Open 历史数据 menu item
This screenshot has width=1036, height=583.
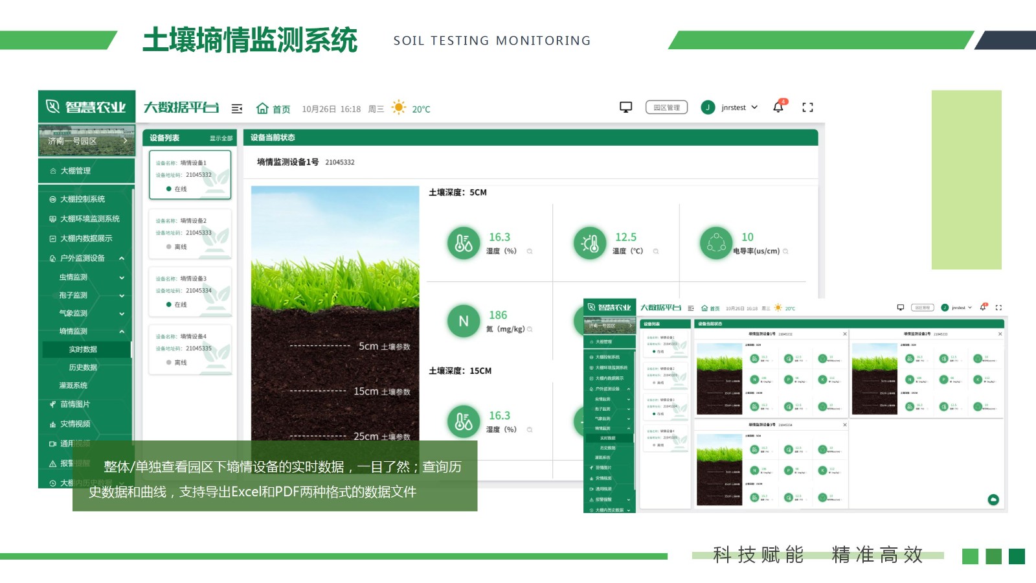[83, 367]
